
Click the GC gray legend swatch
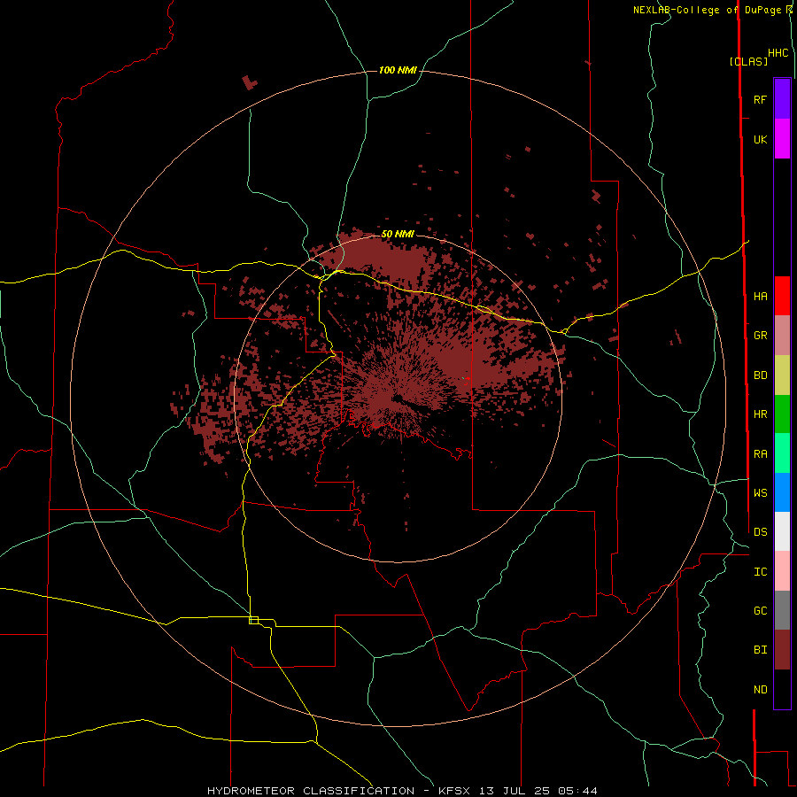[x=782, y=610]
